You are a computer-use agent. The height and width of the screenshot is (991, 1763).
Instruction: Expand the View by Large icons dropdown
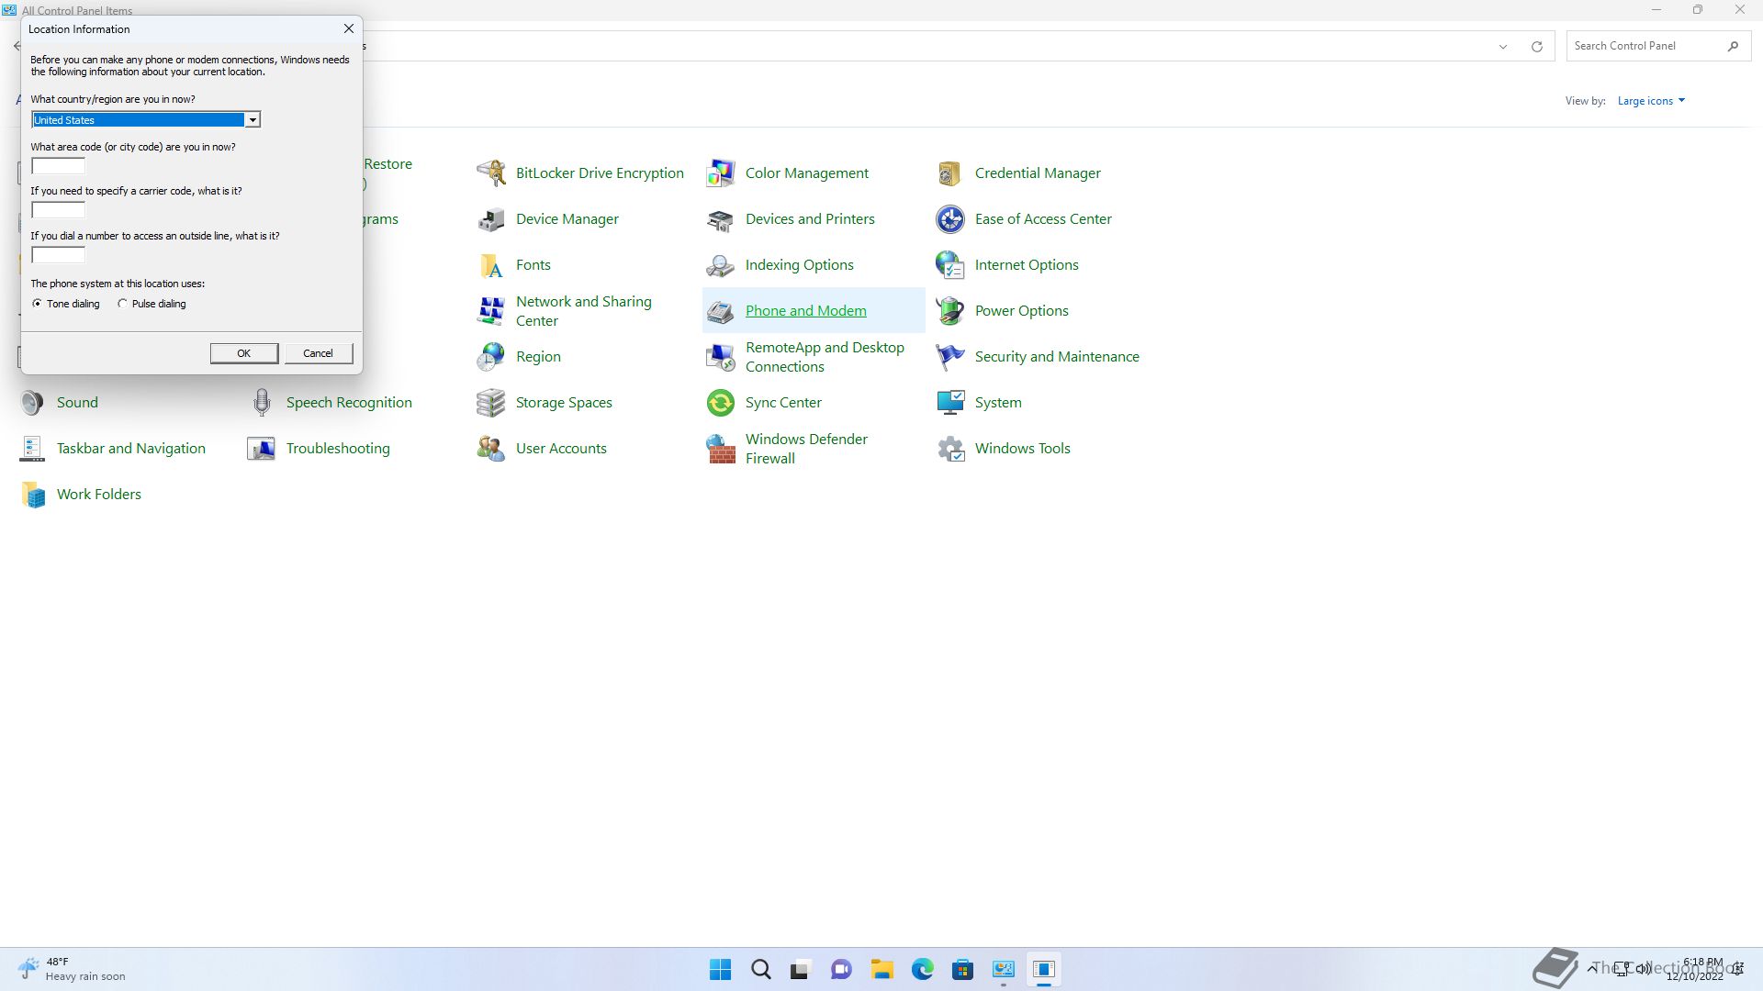[x=1651, y=101]
